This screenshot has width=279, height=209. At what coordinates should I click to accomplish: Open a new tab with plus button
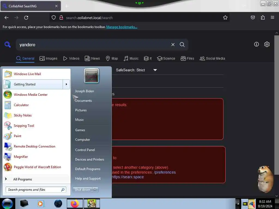click(x=67, y=6)
